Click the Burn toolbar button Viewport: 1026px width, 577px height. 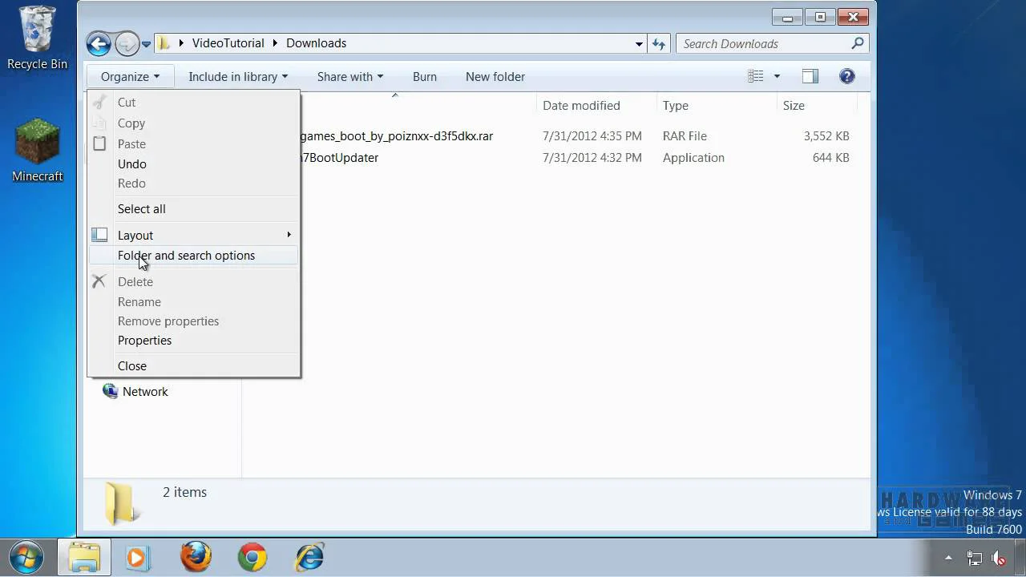425,76
